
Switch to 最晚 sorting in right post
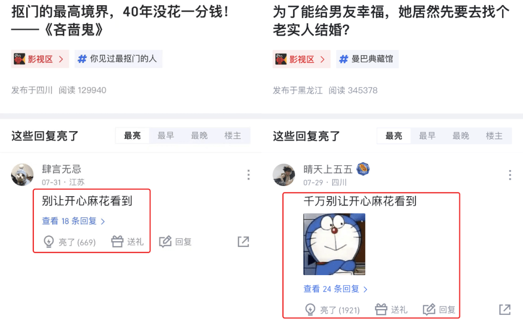(x=461, y=136)
